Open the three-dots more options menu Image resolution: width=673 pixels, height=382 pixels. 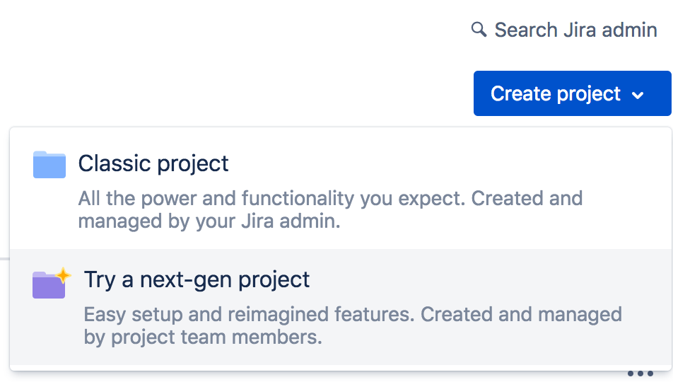(640, 374)
